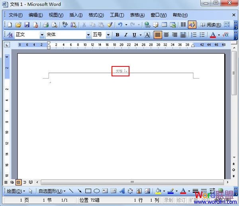Image resolution: width=239 pixels, height=206 pixels.
Task: Switch to Normal view button
Action: point(6,182)
